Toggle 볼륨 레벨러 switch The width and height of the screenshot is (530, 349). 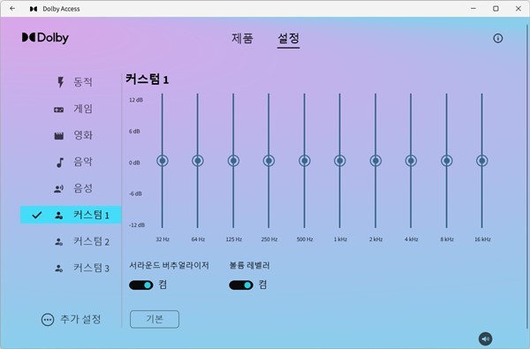(241, 285)
